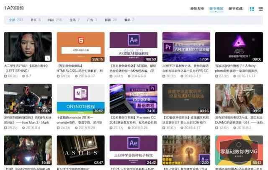Open the Premiere CC 2018 基础教程 thumbnail
Viewport: 268px width, 170px height.
pyautogui.click(x=134, y=99)
